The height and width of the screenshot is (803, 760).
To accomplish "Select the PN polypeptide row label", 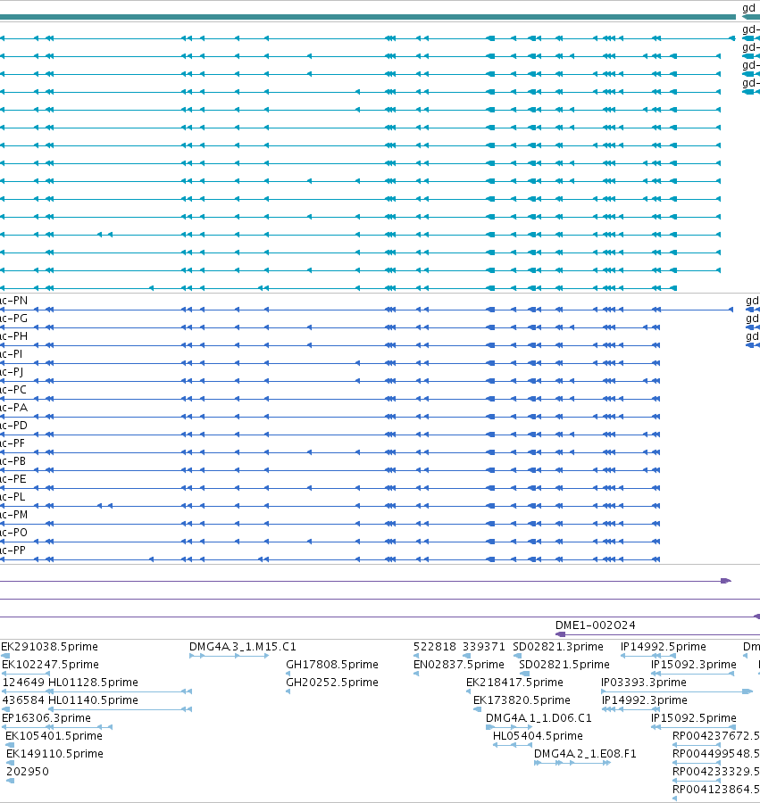I will (13, 302).
